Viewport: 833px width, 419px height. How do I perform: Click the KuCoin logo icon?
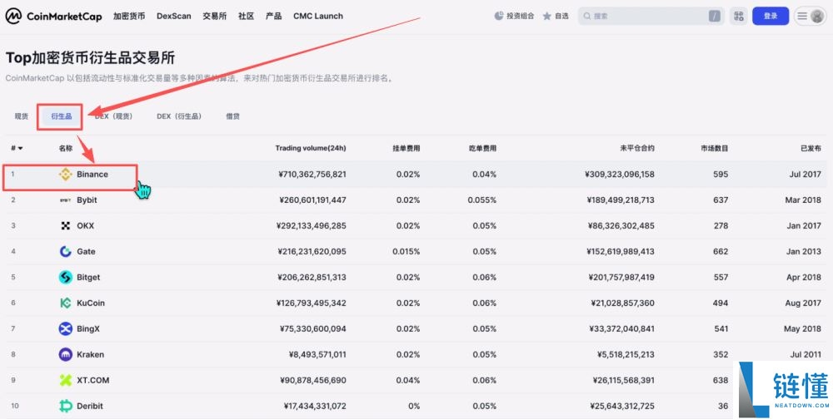pyautogui.click(x=65, y=303)
